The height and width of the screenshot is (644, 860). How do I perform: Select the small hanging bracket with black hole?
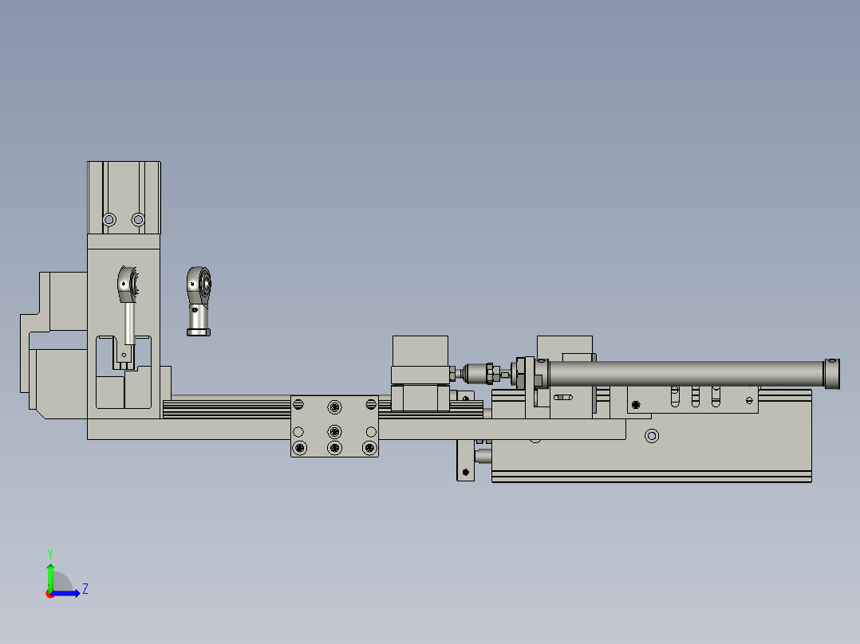coord(466,461)
